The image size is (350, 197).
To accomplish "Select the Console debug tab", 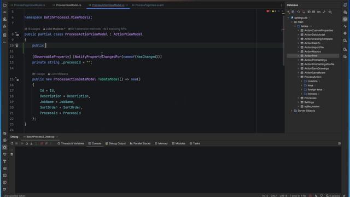I will coord(95,143).
